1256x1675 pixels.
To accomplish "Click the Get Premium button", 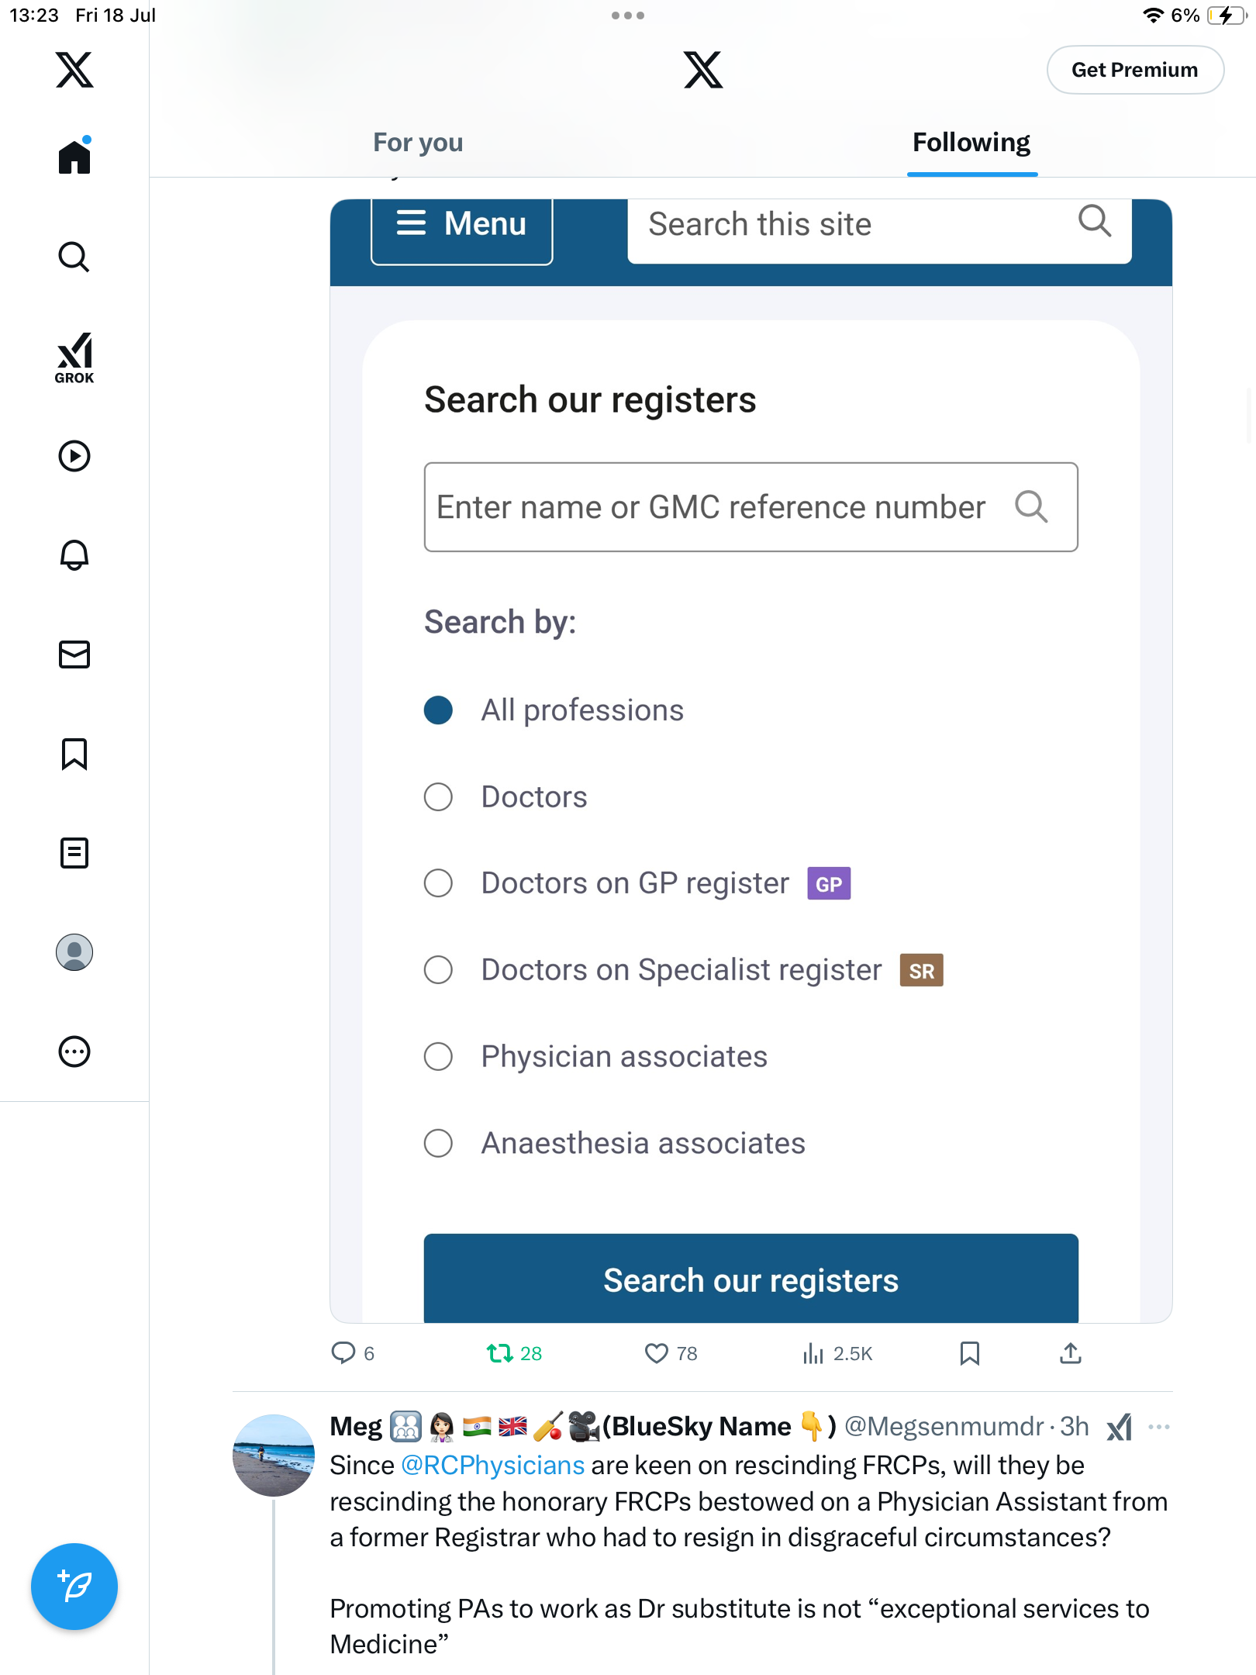I will [x=1135, y=70].
